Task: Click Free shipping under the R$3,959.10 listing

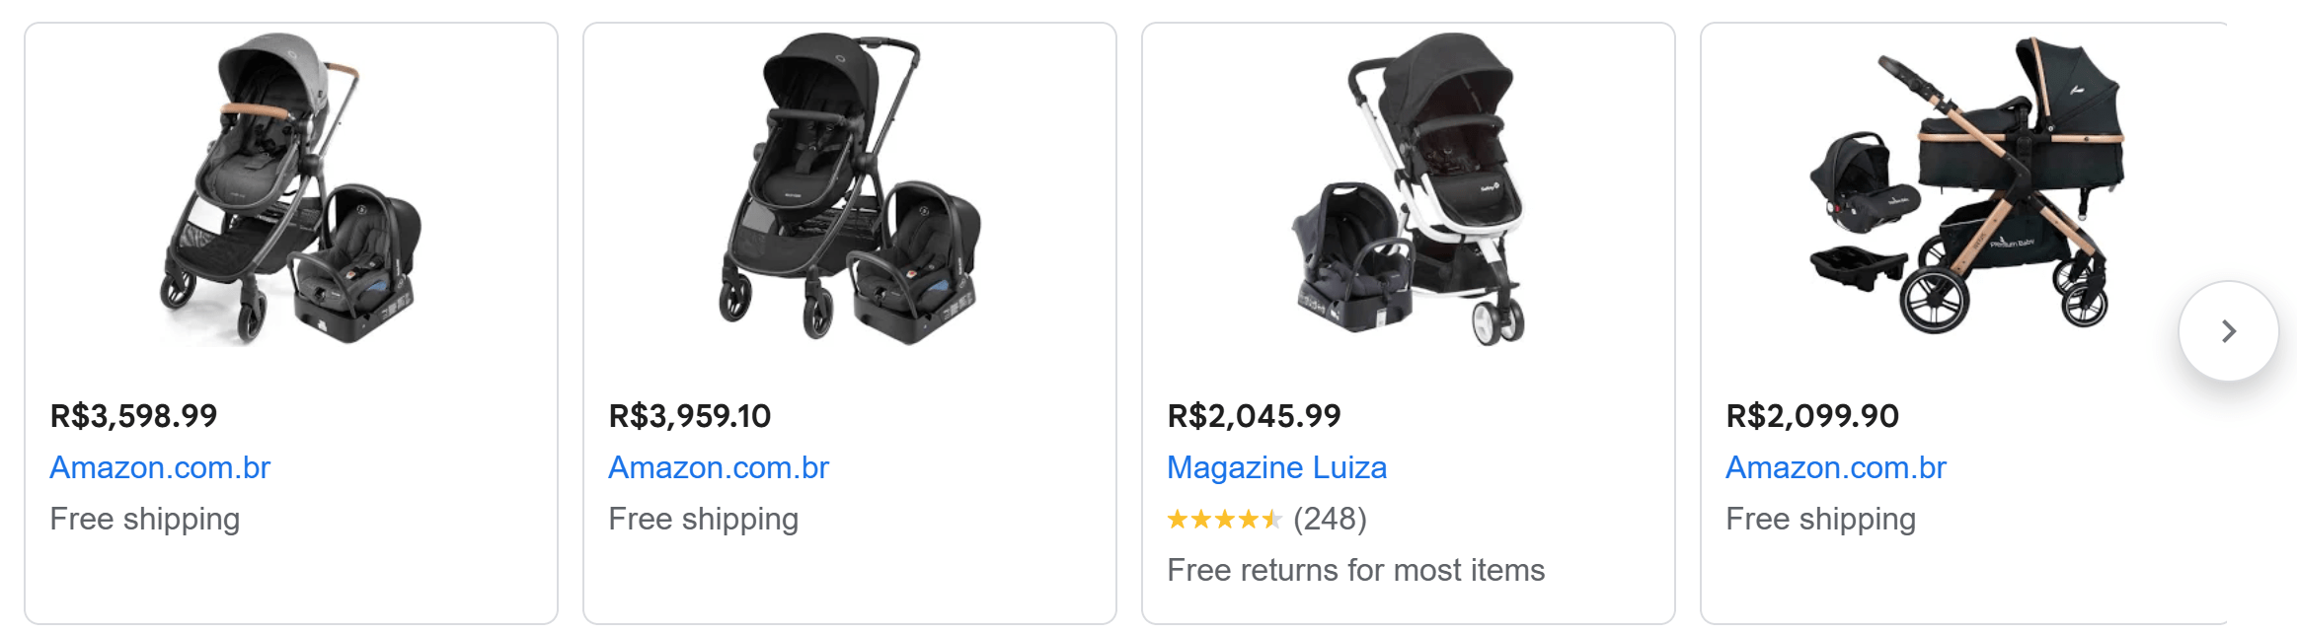Action: click(x=703, y=520)
